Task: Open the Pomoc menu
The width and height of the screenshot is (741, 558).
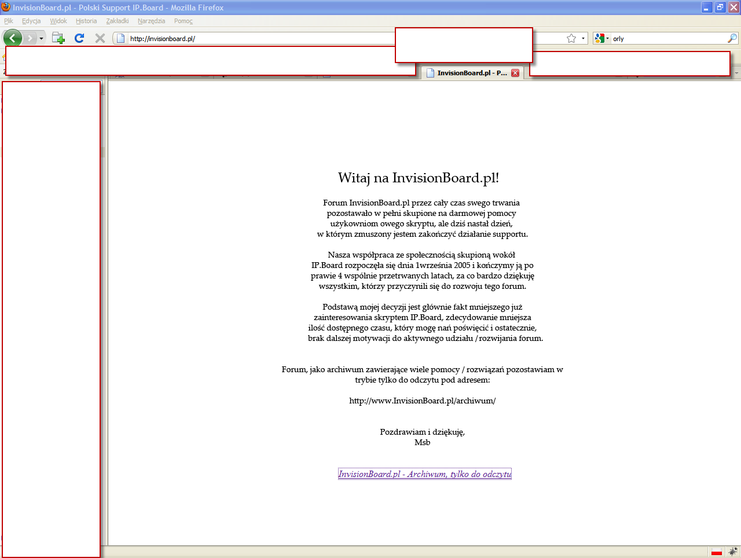Action: pyautogui.click(x=184, y=21)
